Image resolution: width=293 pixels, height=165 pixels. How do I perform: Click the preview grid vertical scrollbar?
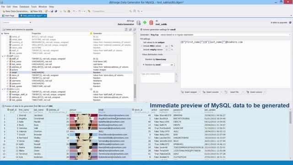(290, 117)
